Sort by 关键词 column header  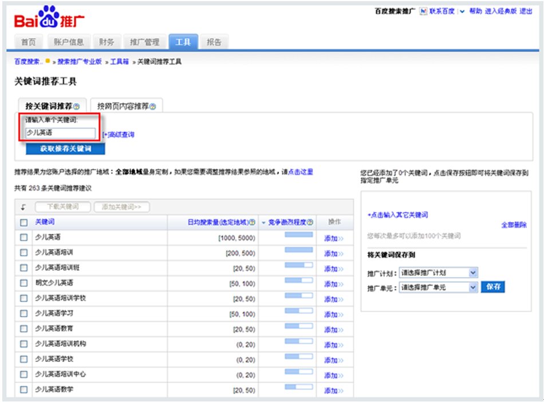[x=45, y=222]
